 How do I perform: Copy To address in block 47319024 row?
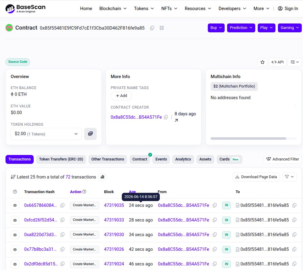click(x=294, y=264)
